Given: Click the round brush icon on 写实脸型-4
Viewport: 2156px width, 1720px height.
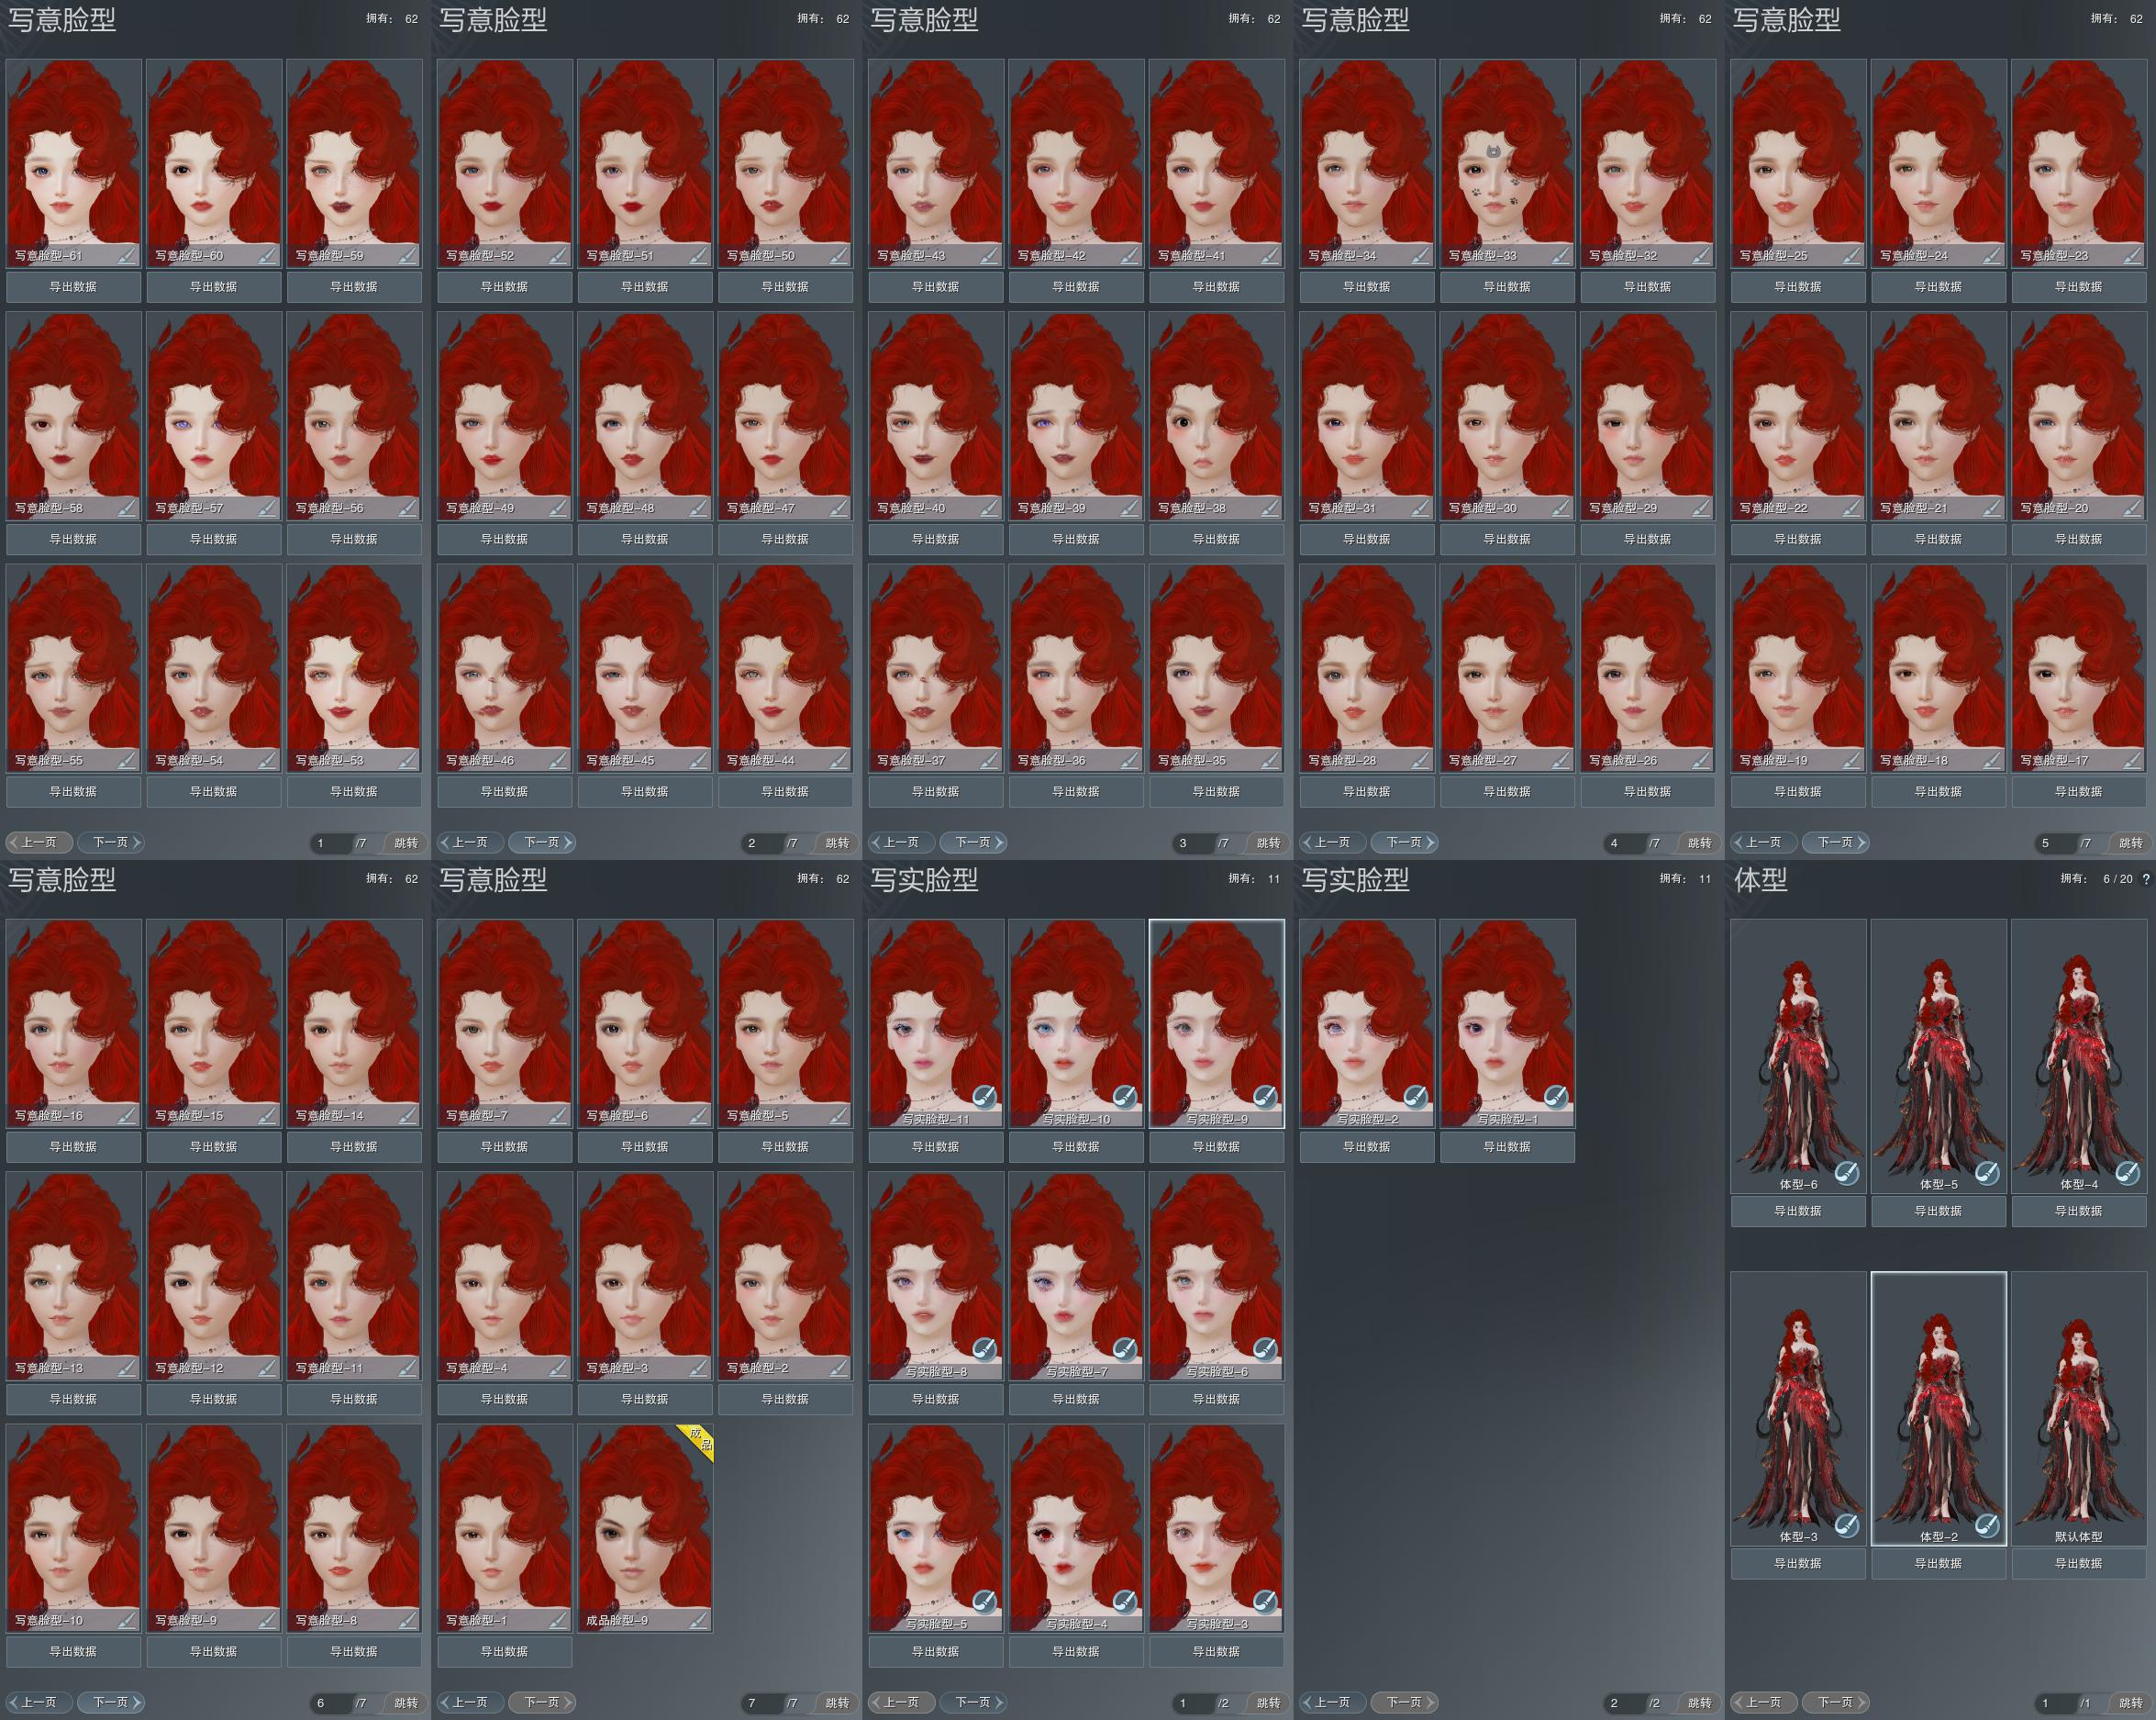Looking at the screenshot, I should (1125, 1601).
